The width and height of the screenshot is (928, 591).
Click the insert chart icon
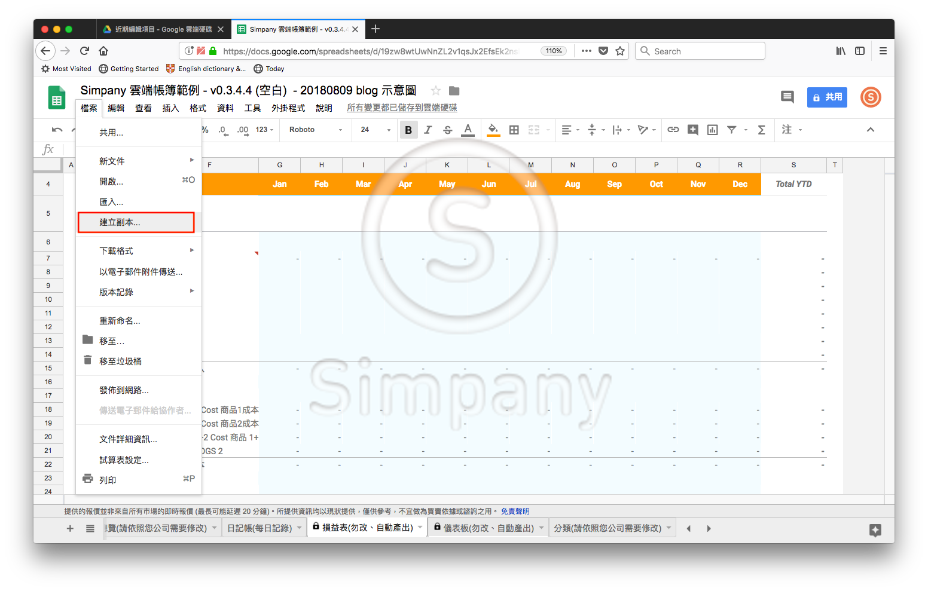tap(712, 130)
